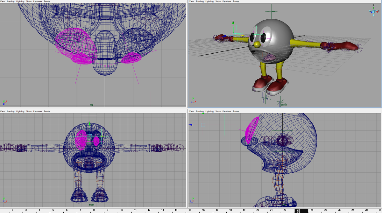This screenshot has width=382, height=213.
Task: Select the left red shoe in perspective view
Action: (x=263, y=83)
